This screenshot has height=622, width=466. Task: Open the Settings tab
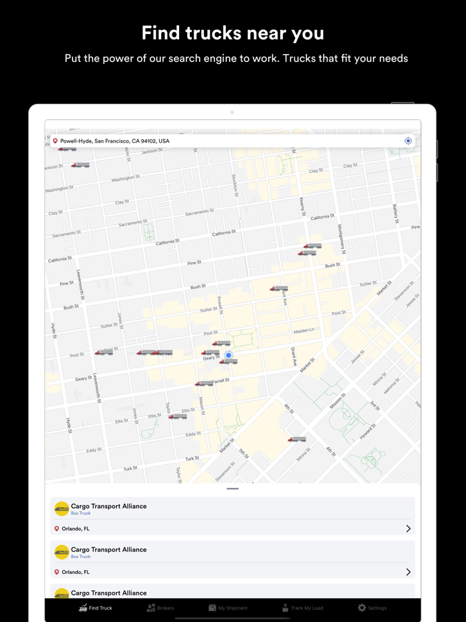372,608
